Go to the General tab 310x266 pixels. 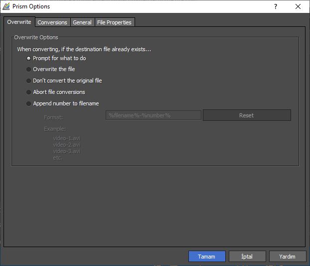(x=82, y=22)
